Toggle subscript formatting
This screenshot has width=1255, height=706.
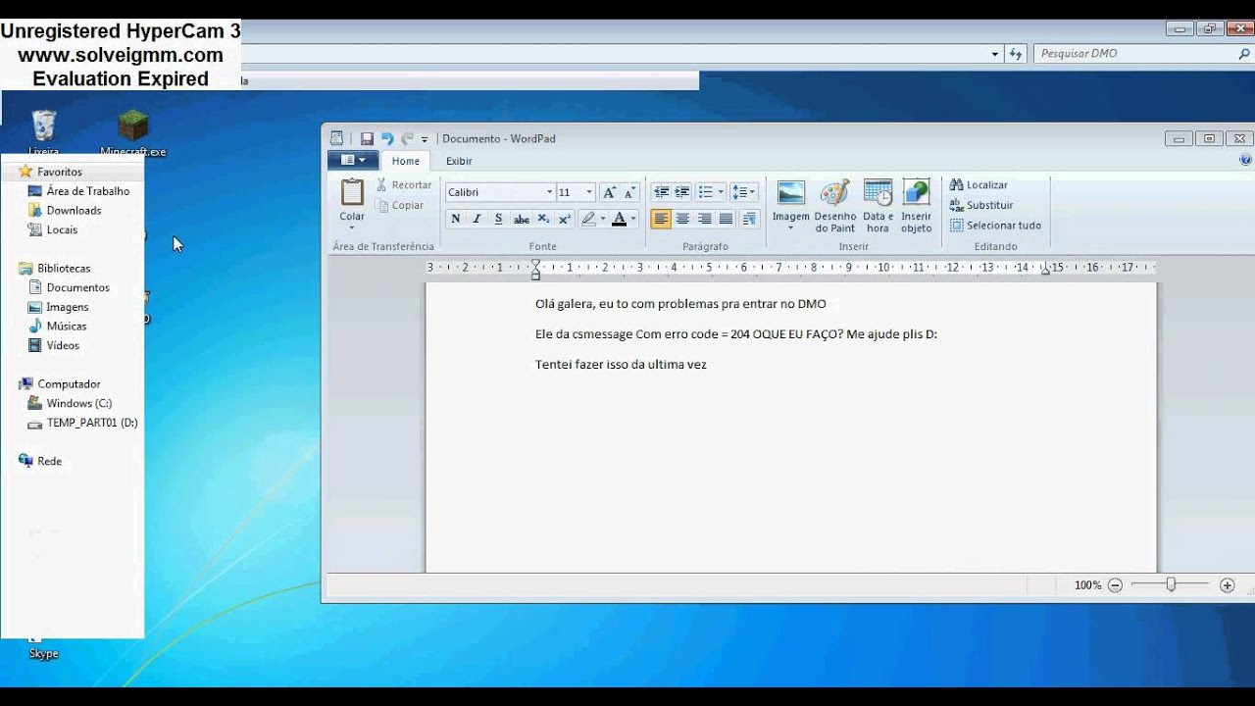(543, 219)
